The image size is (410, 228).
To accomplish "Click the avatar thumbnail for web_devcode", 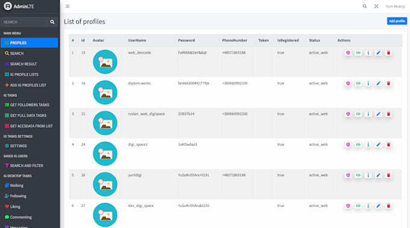I will (105, 62).
